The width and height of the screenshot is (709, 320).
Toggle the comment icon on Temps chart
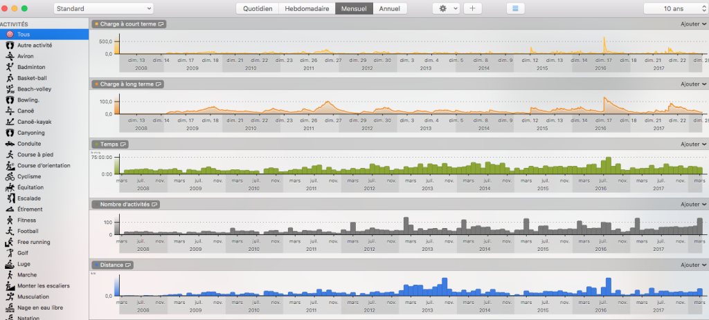(x=123, y=144)
